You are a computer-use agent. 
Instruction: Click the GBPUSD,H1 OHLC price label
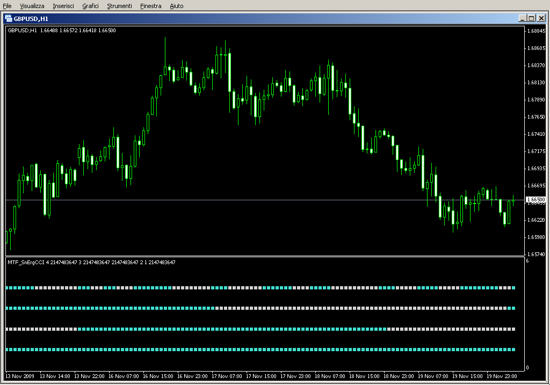tap(62, 31)
